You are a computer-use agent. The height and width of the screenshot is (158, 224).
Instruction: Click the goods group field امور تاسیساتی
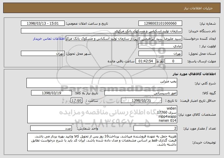(141, 93)
